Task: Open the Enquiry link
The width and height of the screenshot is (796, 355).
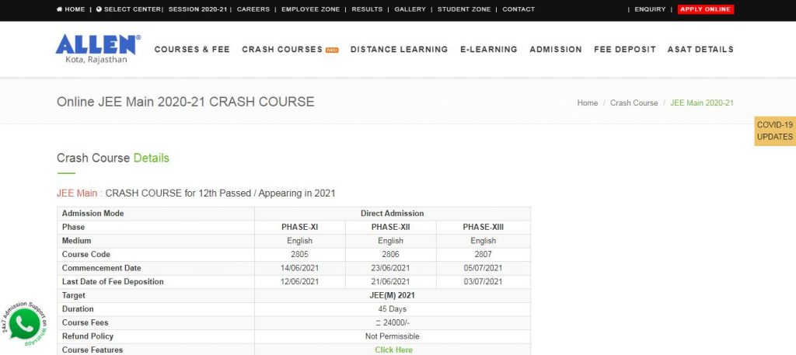Action: pos(650,9)
